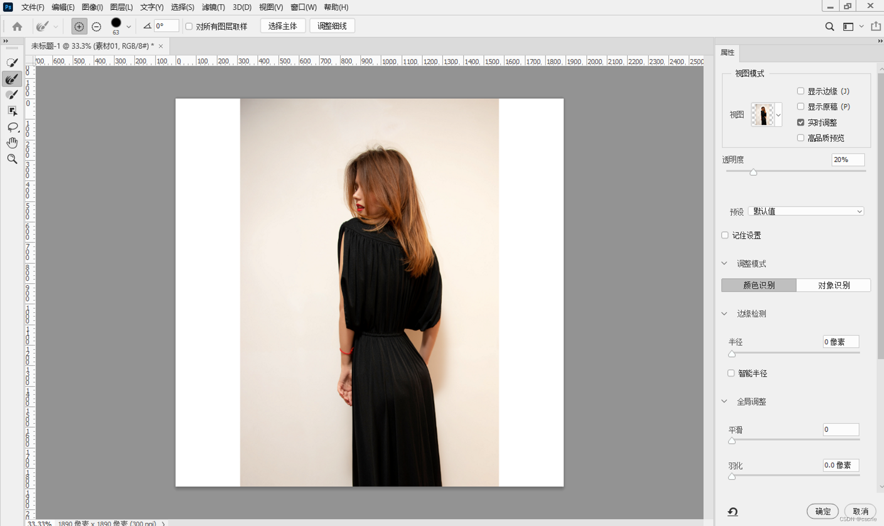Open the 文件(F) menu
The height and width of the screenshot is (526, 884).
point(33,7)
